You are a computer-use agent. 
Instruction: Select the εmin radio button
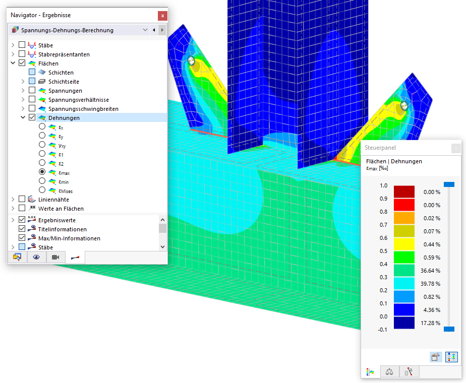42,181
